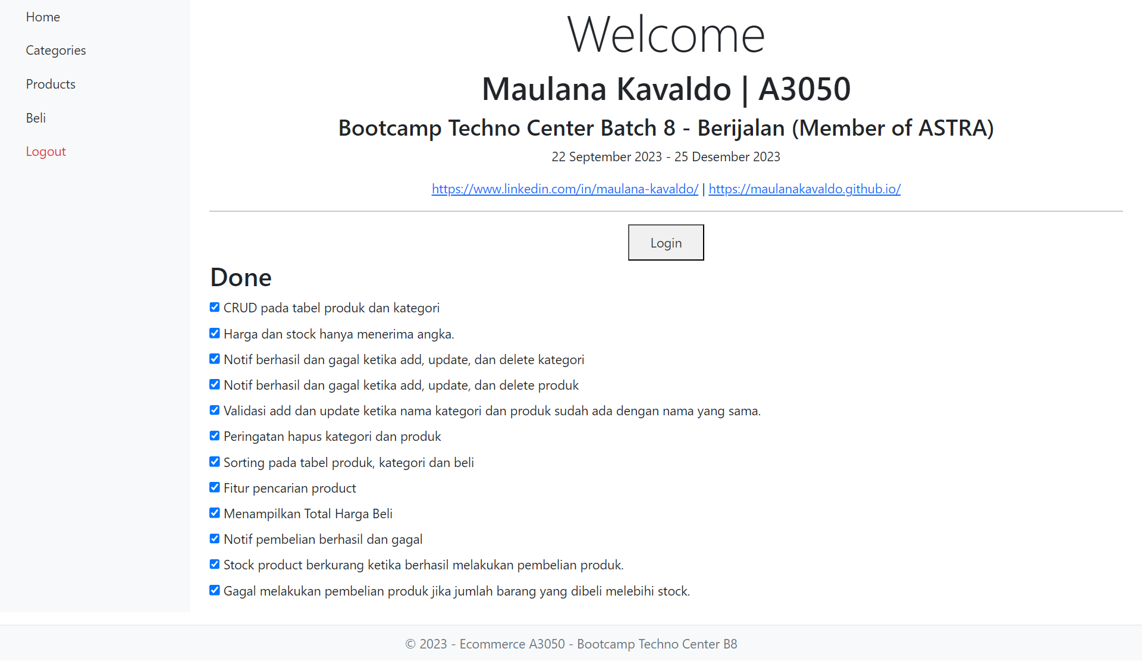Toggle Notif pembelian berhasil dan gagal checkbox

tap(215, 539)
